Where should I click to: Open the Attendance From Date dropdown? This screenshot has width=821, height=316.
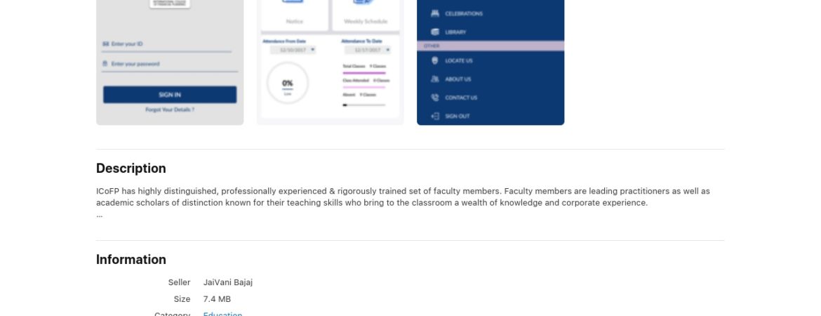tap(293, 50)
